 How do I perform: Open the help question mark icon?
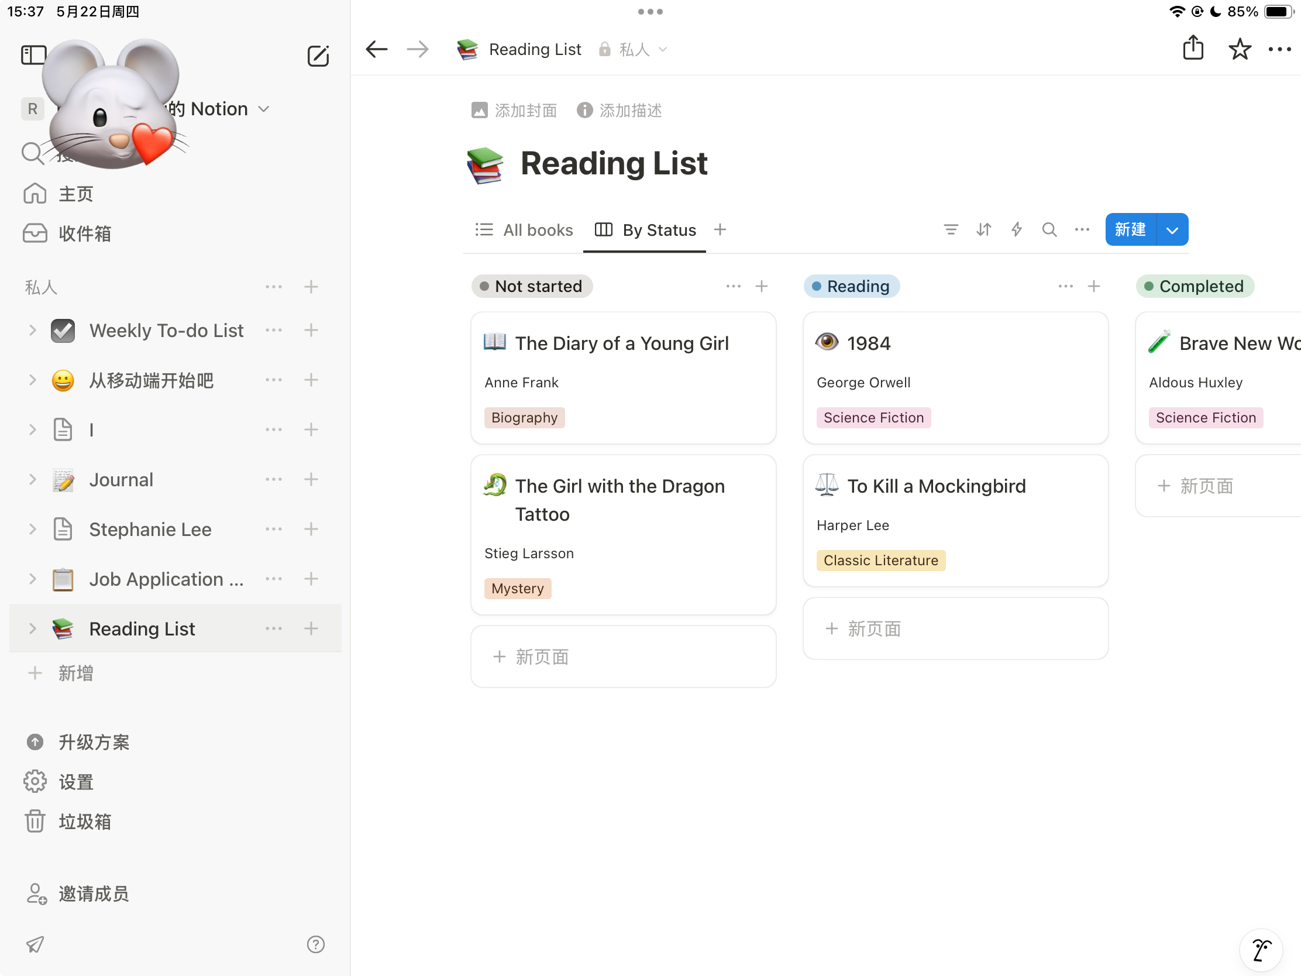[x=316, y=944]
